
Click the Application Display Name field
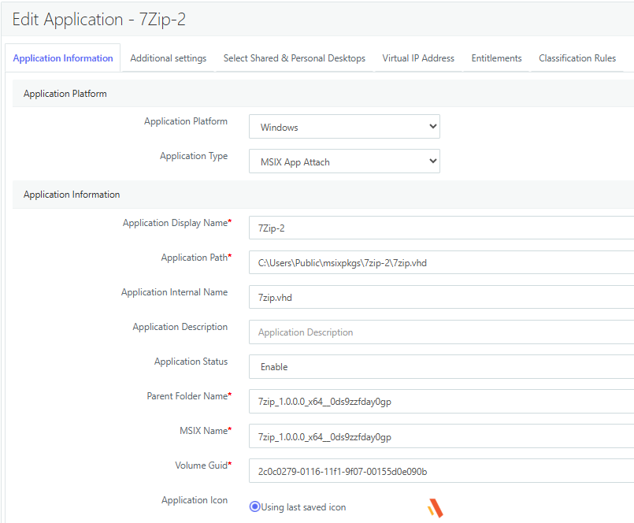[441, 228]
